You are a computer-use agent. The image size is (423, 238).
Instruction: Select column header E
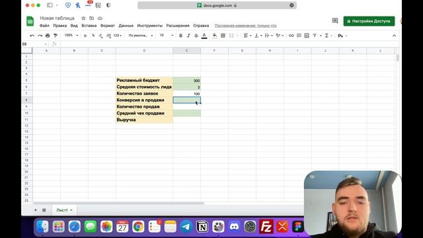(x=186, y=50)
